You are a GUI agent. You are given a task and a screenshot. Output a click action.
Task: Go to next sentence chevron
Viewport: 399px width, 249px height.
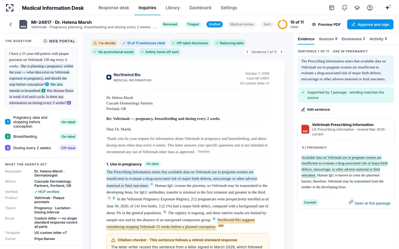282,52
